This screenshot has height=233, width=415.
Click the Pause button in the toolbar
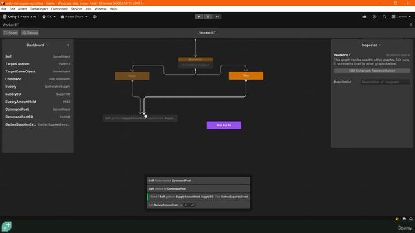(x=208, y=17)
